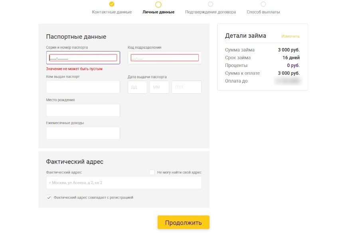Open the Контактные данные step label
The height and width of the screenshot is (233, 356).
(x=112, y=12)
